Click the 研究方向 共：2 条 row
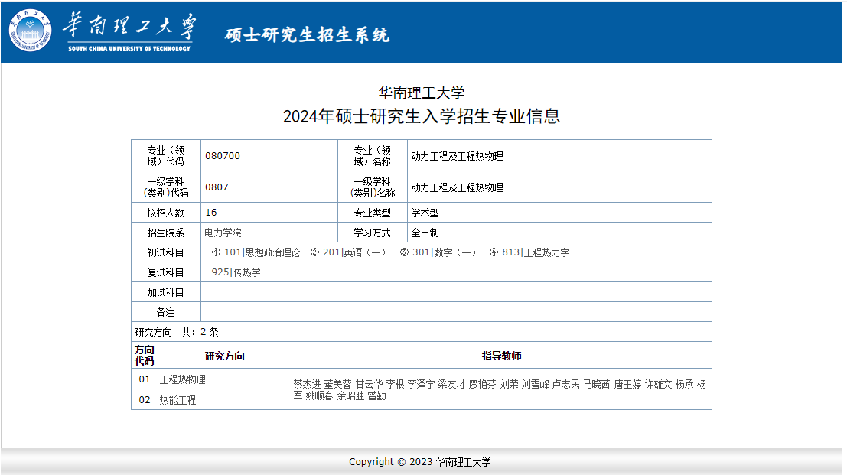The image size is (847, 475). (x=422, y=332)
